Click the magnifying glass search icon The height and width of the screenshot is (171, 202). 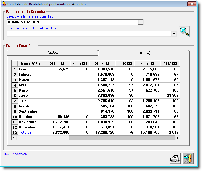(x=184, y=32)
